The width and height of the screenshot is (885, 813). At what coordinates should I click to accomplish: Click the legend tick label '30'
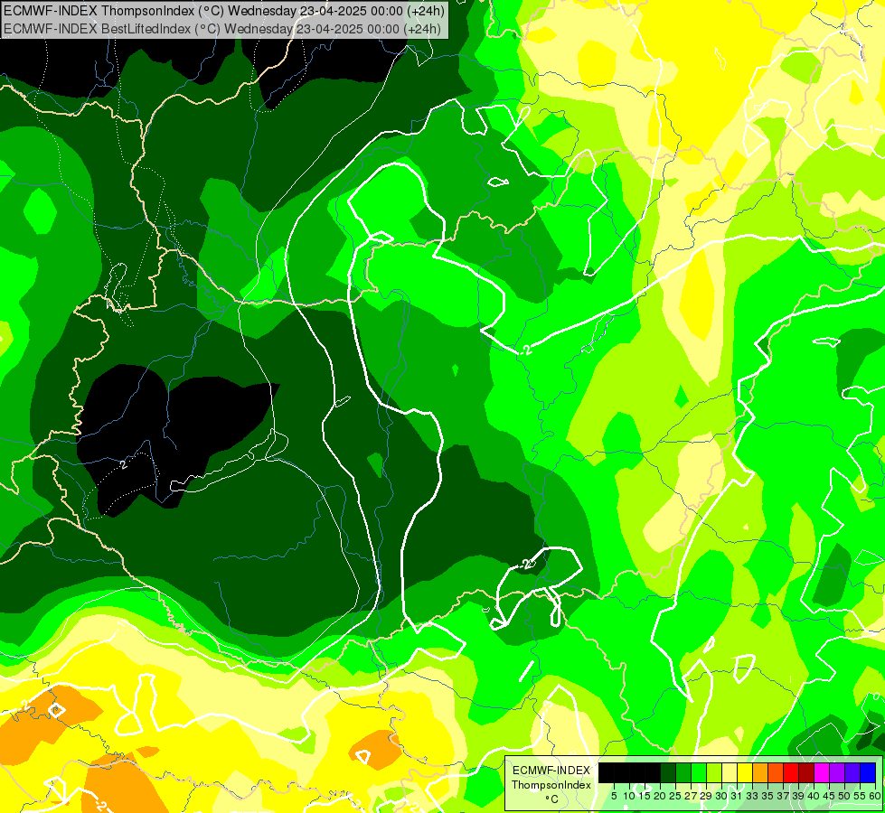pos(722,796)
